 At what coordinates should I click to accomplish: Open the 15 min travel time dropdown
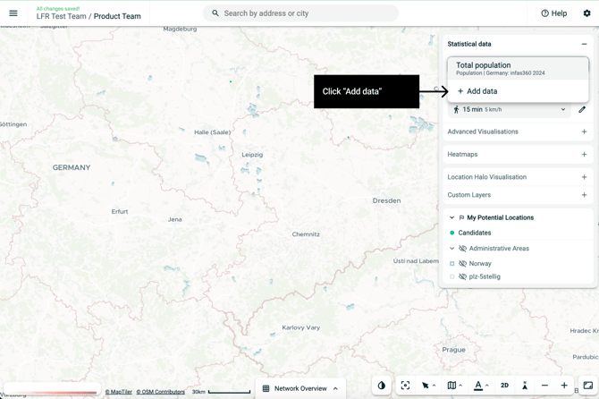point(563,110)
